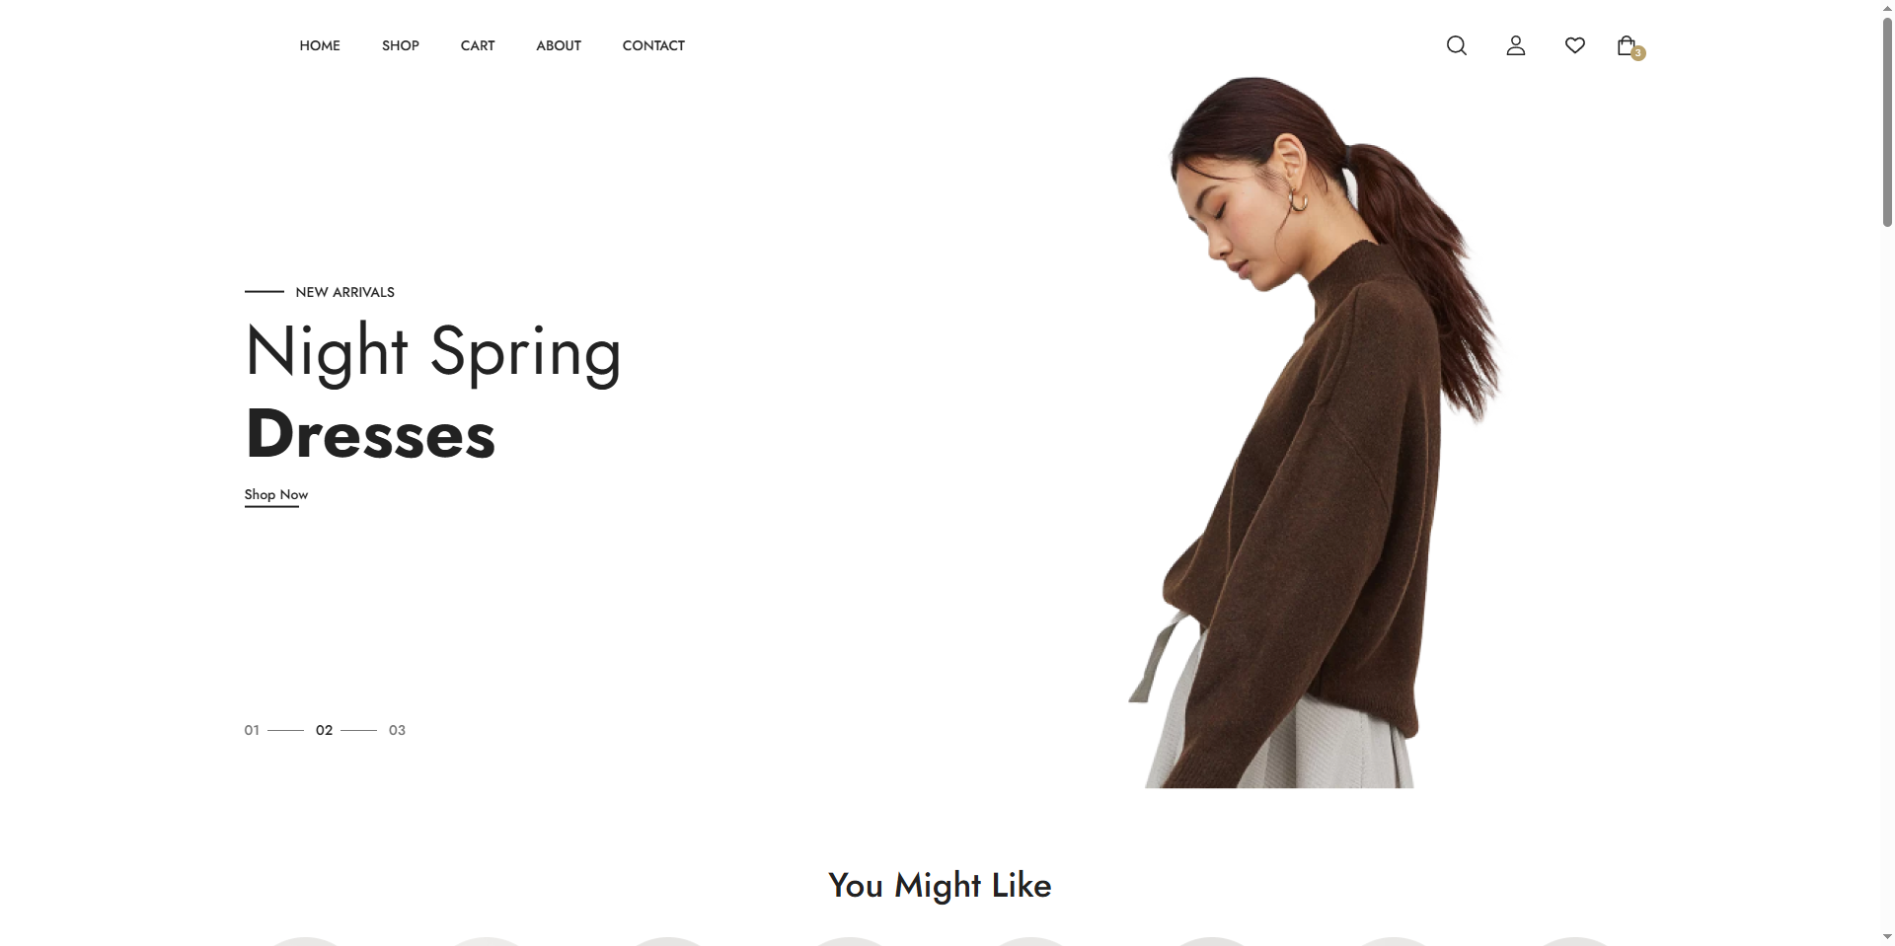1895x946 pixels.
Task: Click the NEW ARRIVALS label
Action: pyautogui.click(x=344, y=292)
